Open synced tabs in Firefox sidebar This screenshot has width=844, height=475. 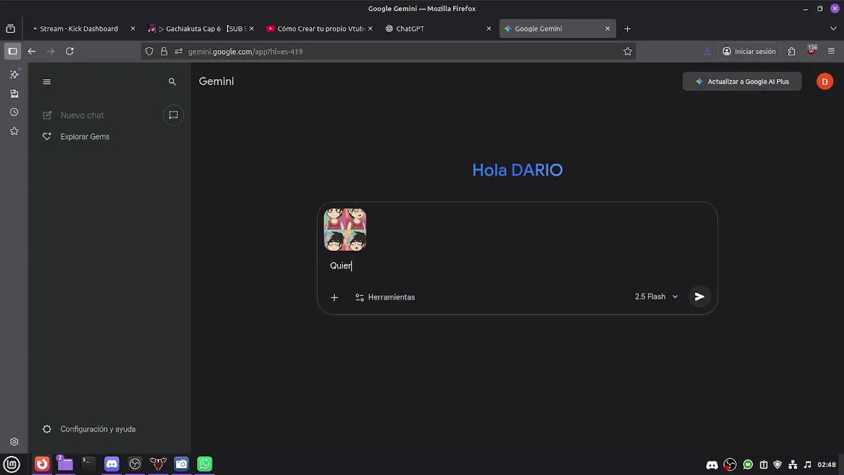14,94
